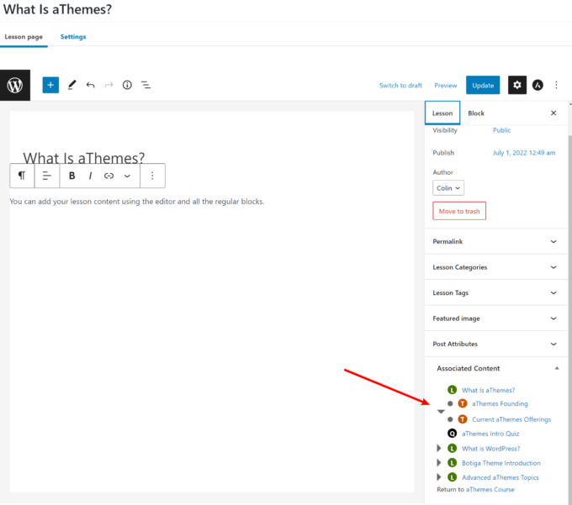This screenshot has width=572, height=505.
Task: Expand the Botiga Theme Introduction tree
Action: [x=439, y=463]
